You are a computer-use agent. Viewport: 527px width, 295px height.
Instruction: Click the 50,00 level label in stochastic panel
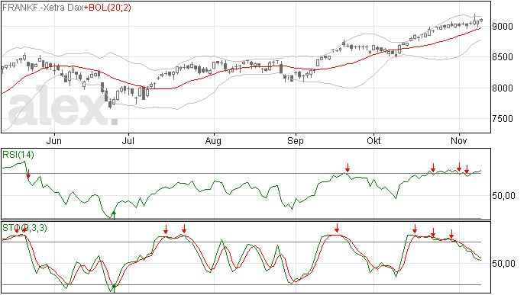tap(503, 264)
